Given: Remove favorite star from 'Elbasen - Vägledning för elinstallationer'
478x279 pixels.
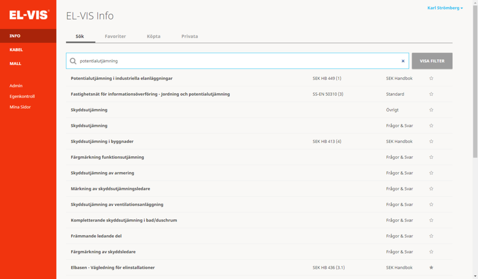Looking at the screenshot, I should coord(431,267).
